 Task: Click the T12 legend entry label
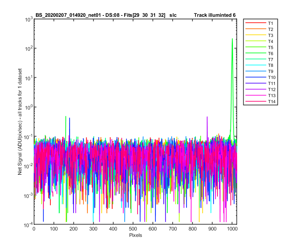click(x=271, y=89)
